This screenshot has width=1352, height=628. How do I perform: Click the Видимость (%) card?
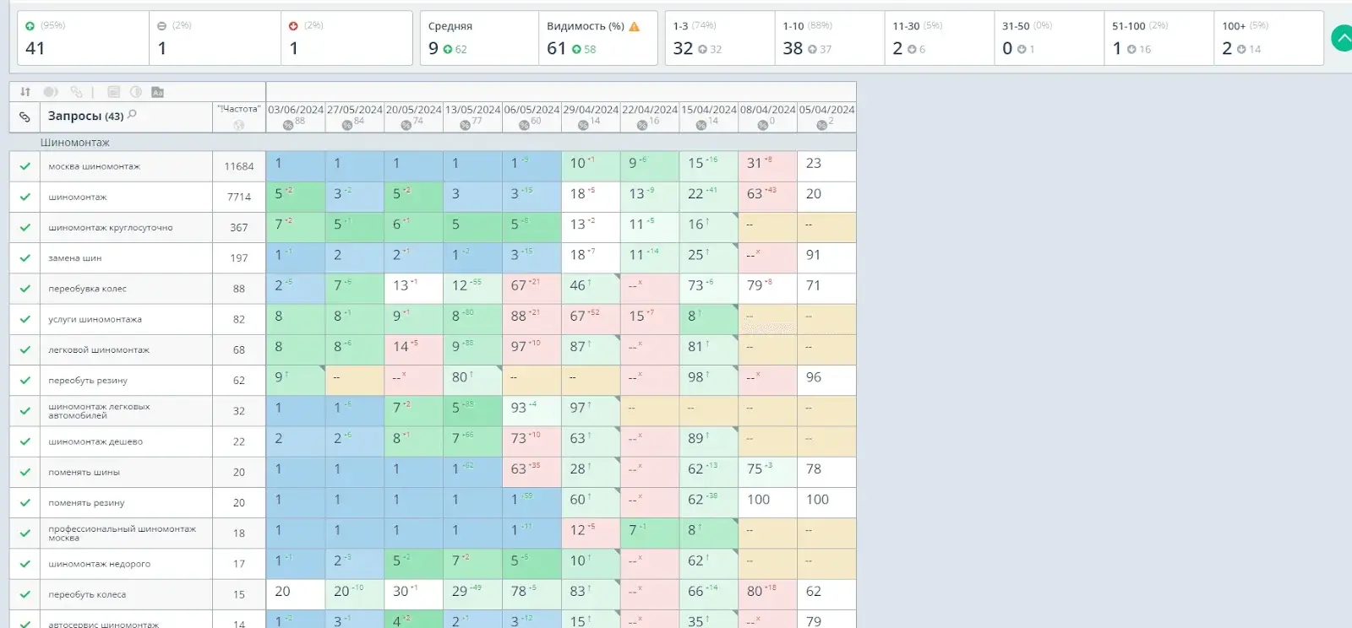598,38
